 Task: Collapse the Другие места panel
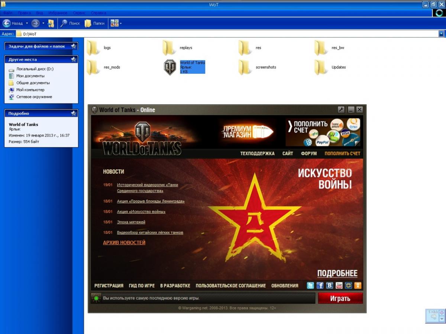(74, 59)
